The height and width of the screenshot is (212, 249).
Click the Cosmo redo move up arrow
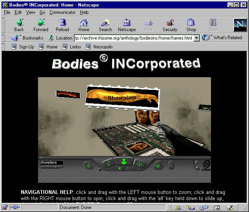point(127,168)
